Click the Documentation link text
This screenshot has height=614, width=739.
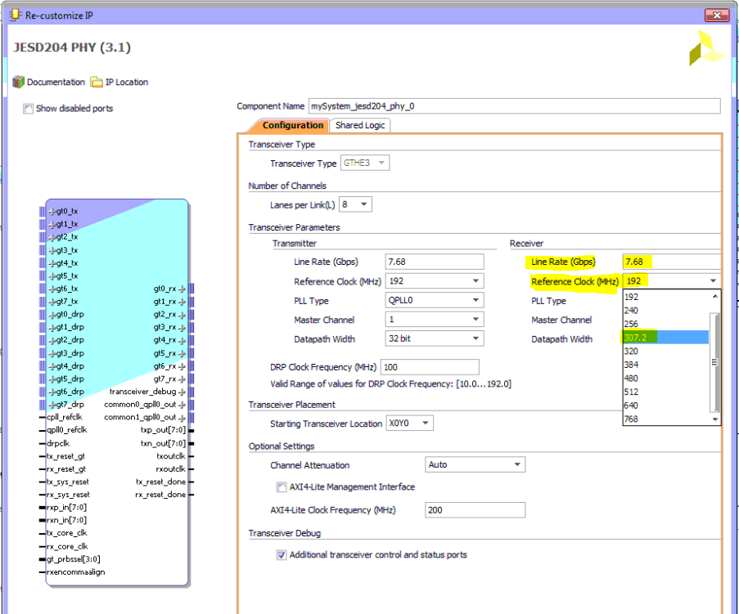point(56,82)
